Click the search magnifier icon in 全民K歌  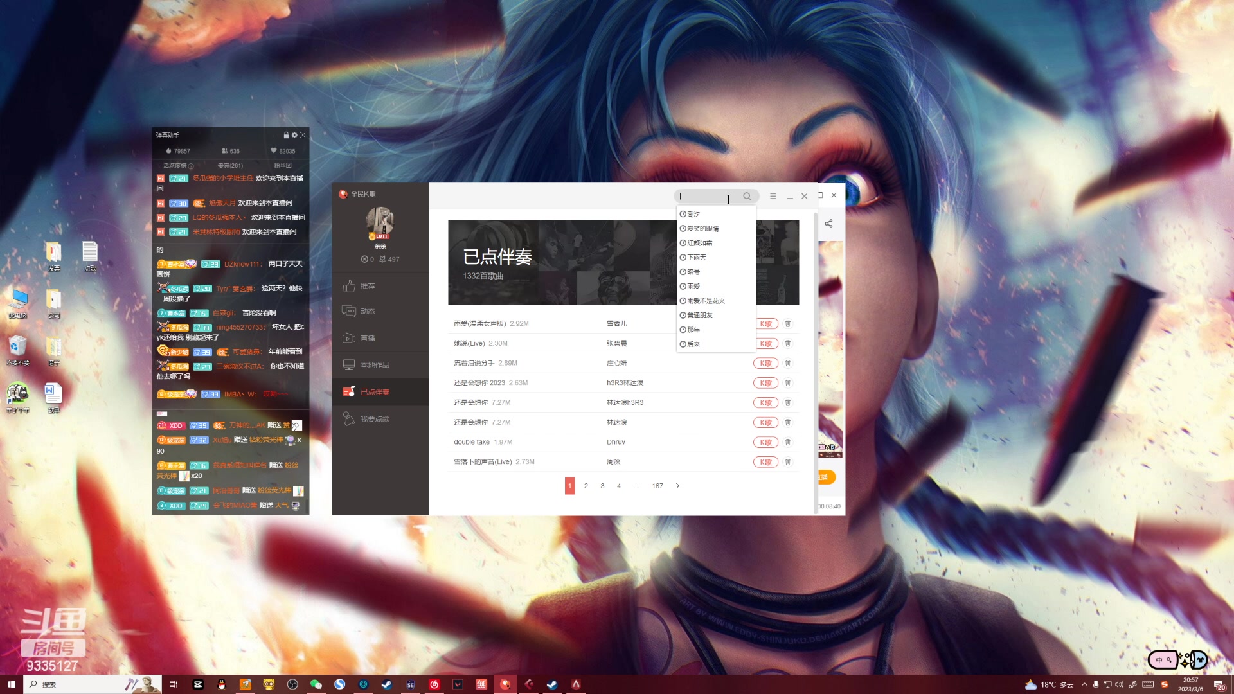tap(747, 196)
